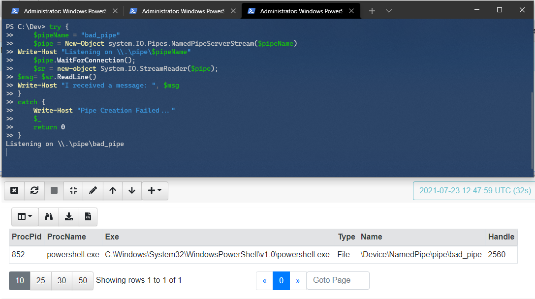Set page size to 25 rows

pos(40,281)
